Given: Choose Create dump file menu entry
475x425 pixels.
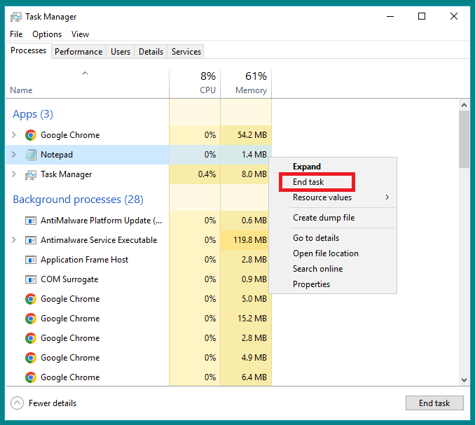Looking at the screenshot, I should click(x=324, y=218).
